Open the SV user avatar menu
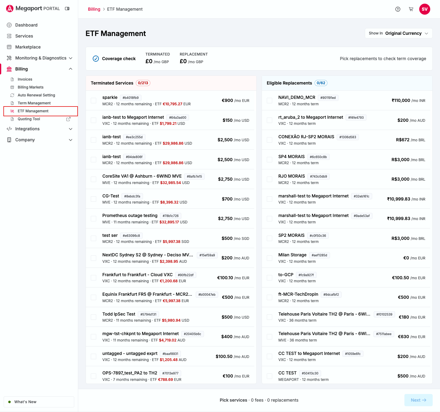This screenshot has width=440, height=412. click(x=425, y=9)
